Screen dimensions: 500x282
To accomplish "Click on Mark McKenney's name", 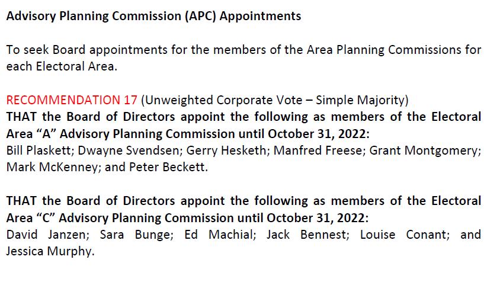I will pyautogui.click(x=52, y=167).
